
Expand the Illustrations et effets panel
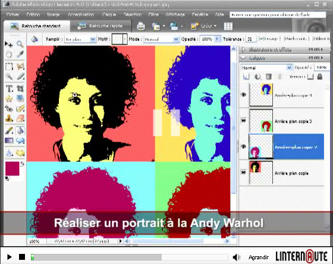[x=244, y=50]
